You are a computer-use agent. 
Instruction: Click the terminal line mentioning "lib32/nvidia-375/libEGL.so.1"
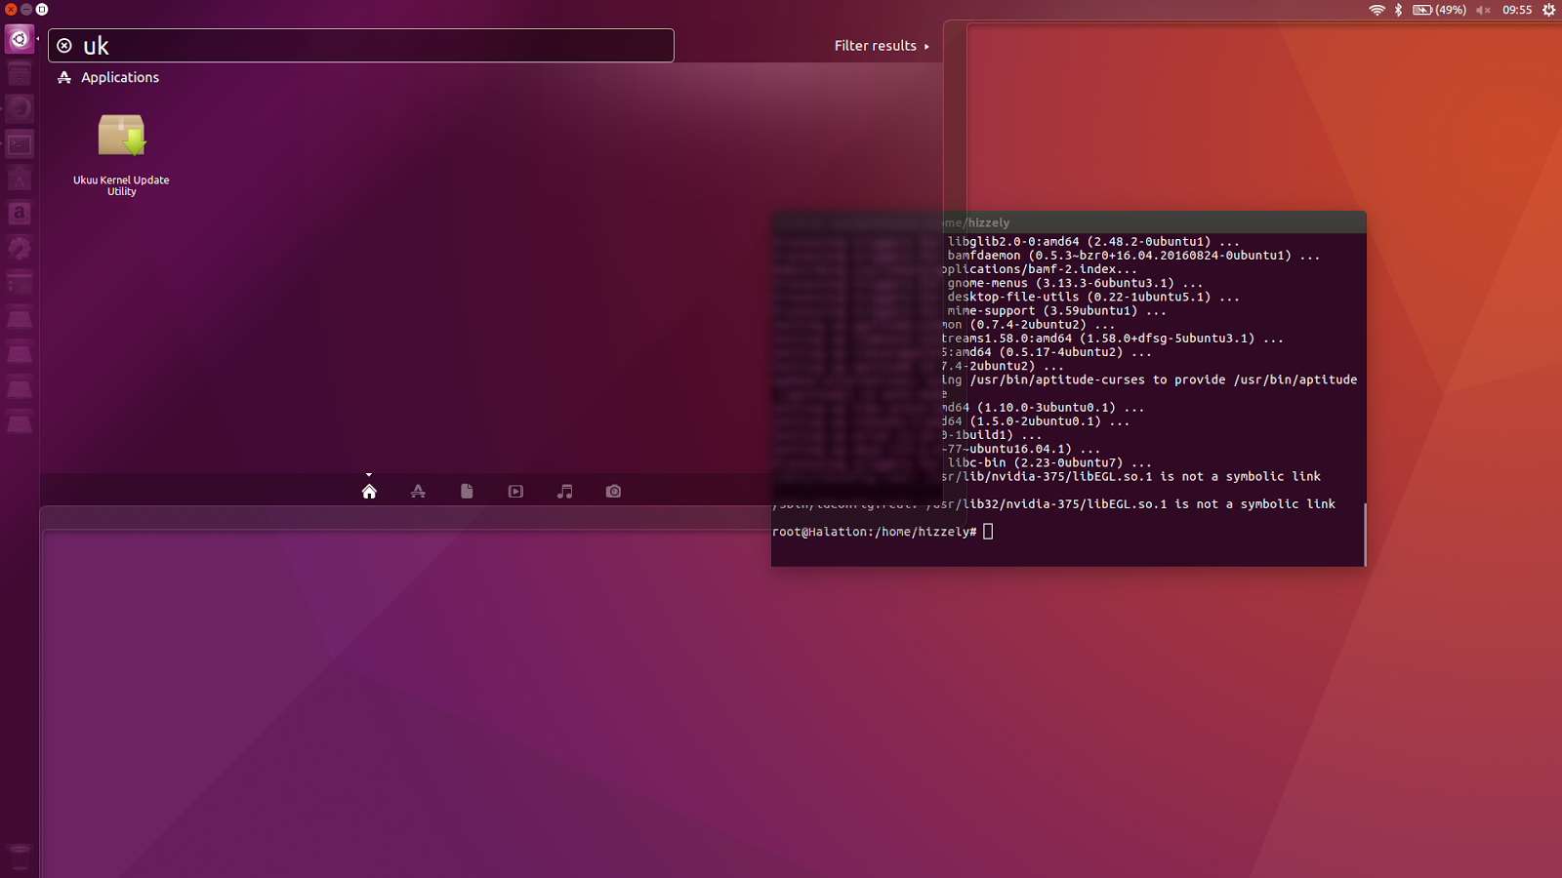click(x=1053, y=504)
